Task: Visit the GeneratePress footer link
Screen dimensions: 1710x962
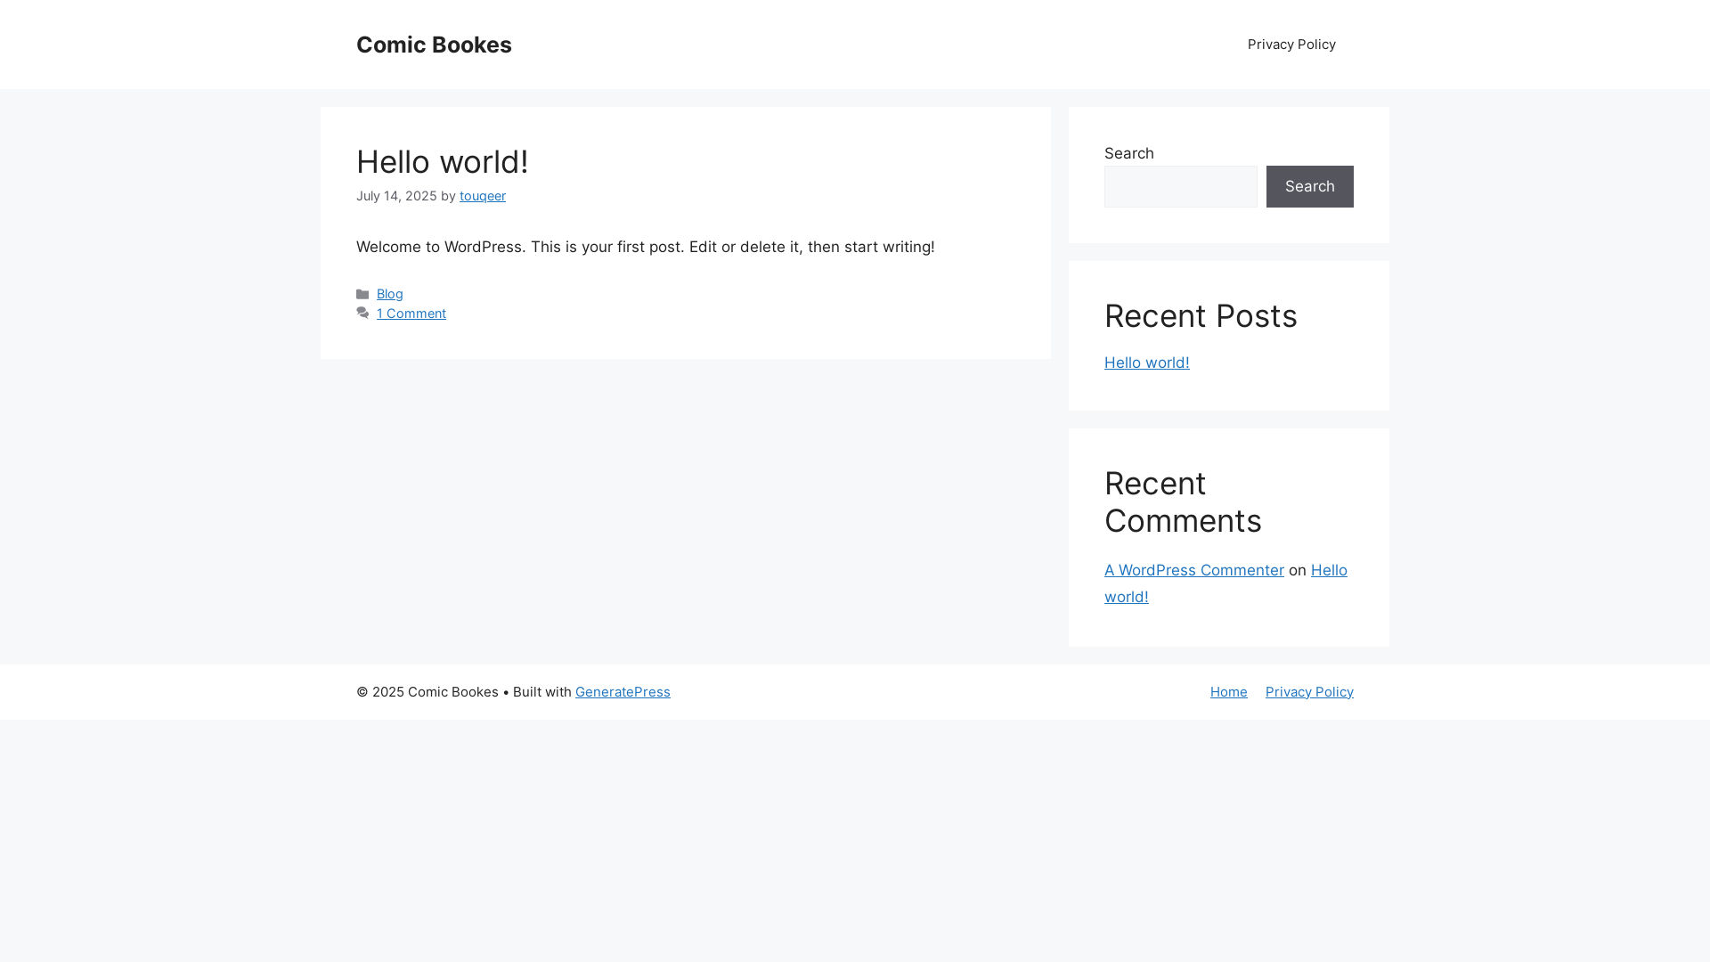Action: click(623, 692)
